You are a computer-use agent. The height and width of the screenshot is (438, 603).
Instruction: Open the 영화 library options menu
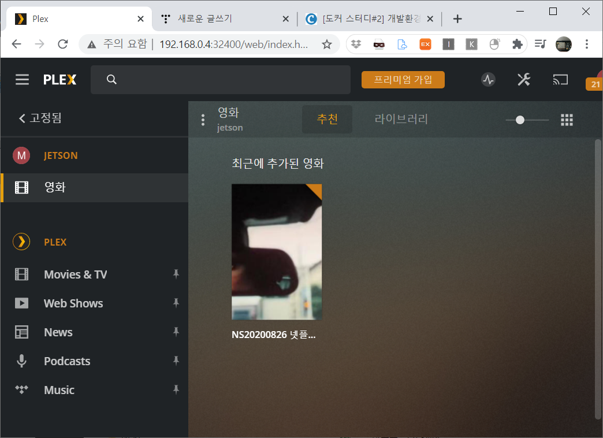[x=203, y=120]
